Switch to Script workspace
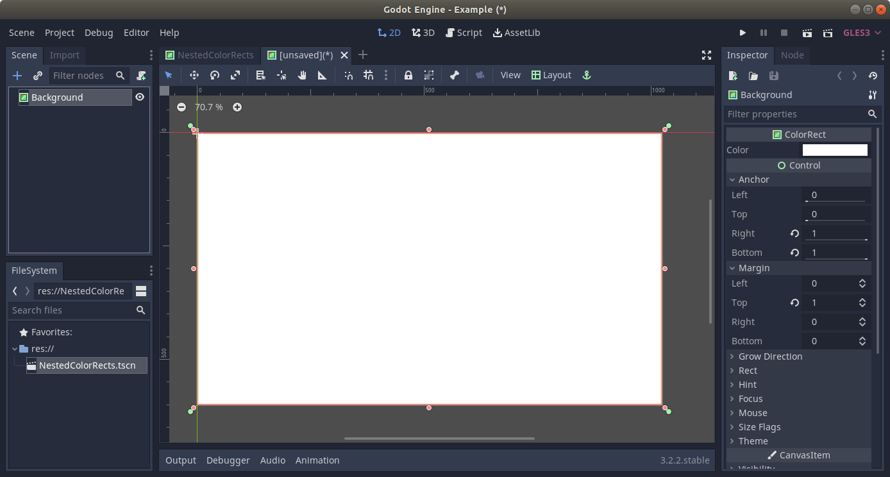This screenshot has height=477, width=890. pos(464,33)
